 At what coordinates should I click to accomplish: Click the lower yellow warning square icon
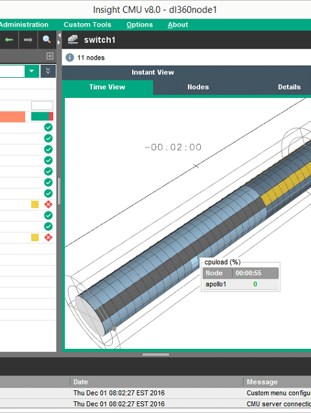35,237
